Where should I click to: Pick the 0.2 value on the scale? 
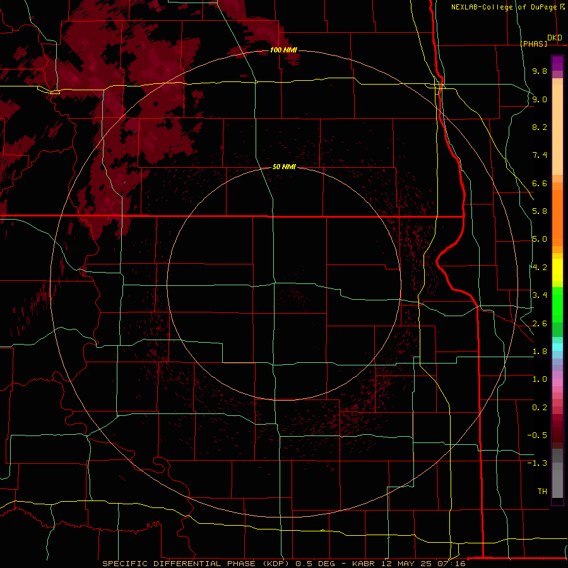(x=540, y=408)
